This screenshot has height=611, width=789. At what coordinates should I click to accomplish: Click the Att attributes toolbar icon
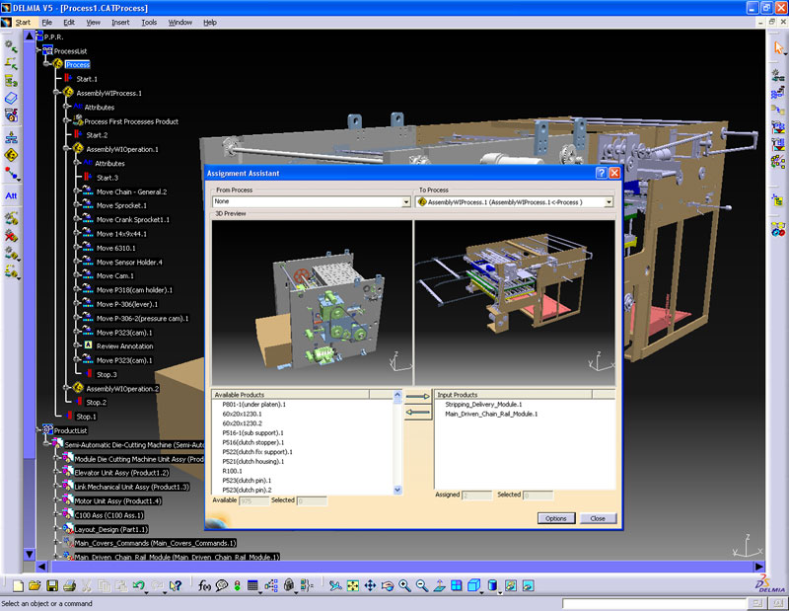(11, 195)
